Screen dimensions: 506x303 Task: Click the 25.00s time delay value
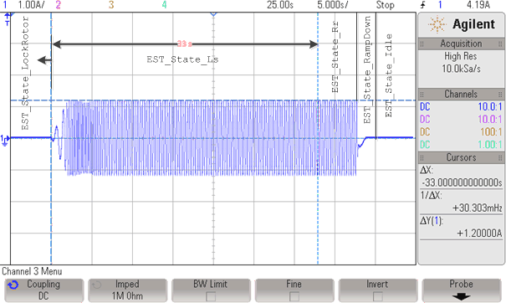(280, 5)
